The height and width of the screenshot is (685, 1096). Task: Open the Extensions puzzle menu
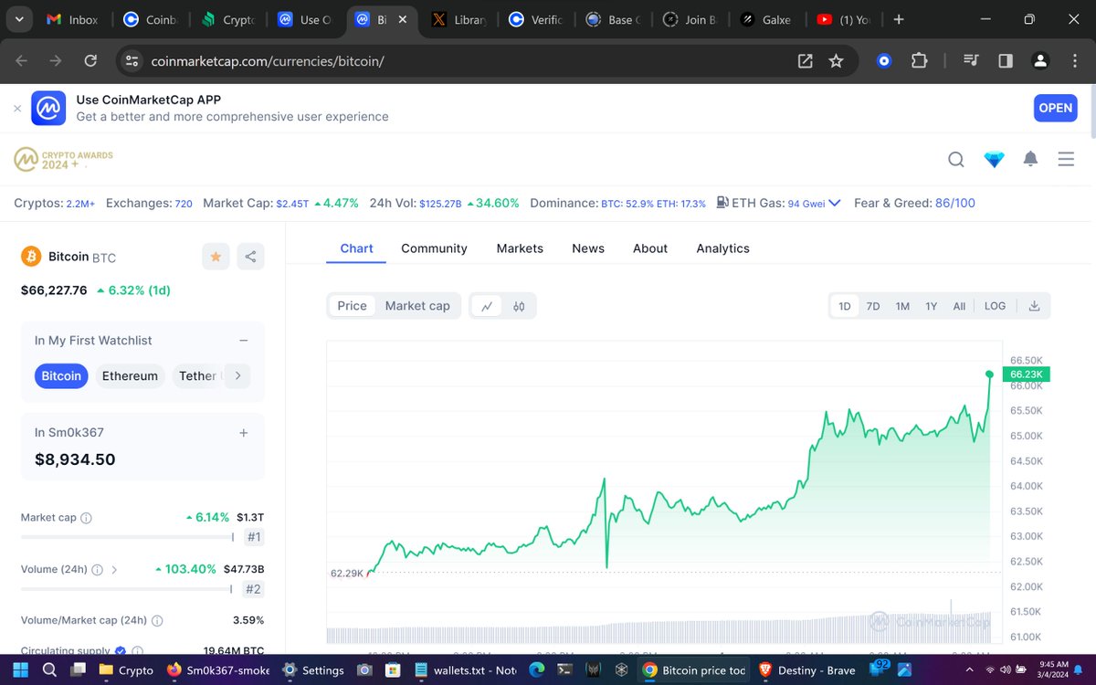click(919, 61)
